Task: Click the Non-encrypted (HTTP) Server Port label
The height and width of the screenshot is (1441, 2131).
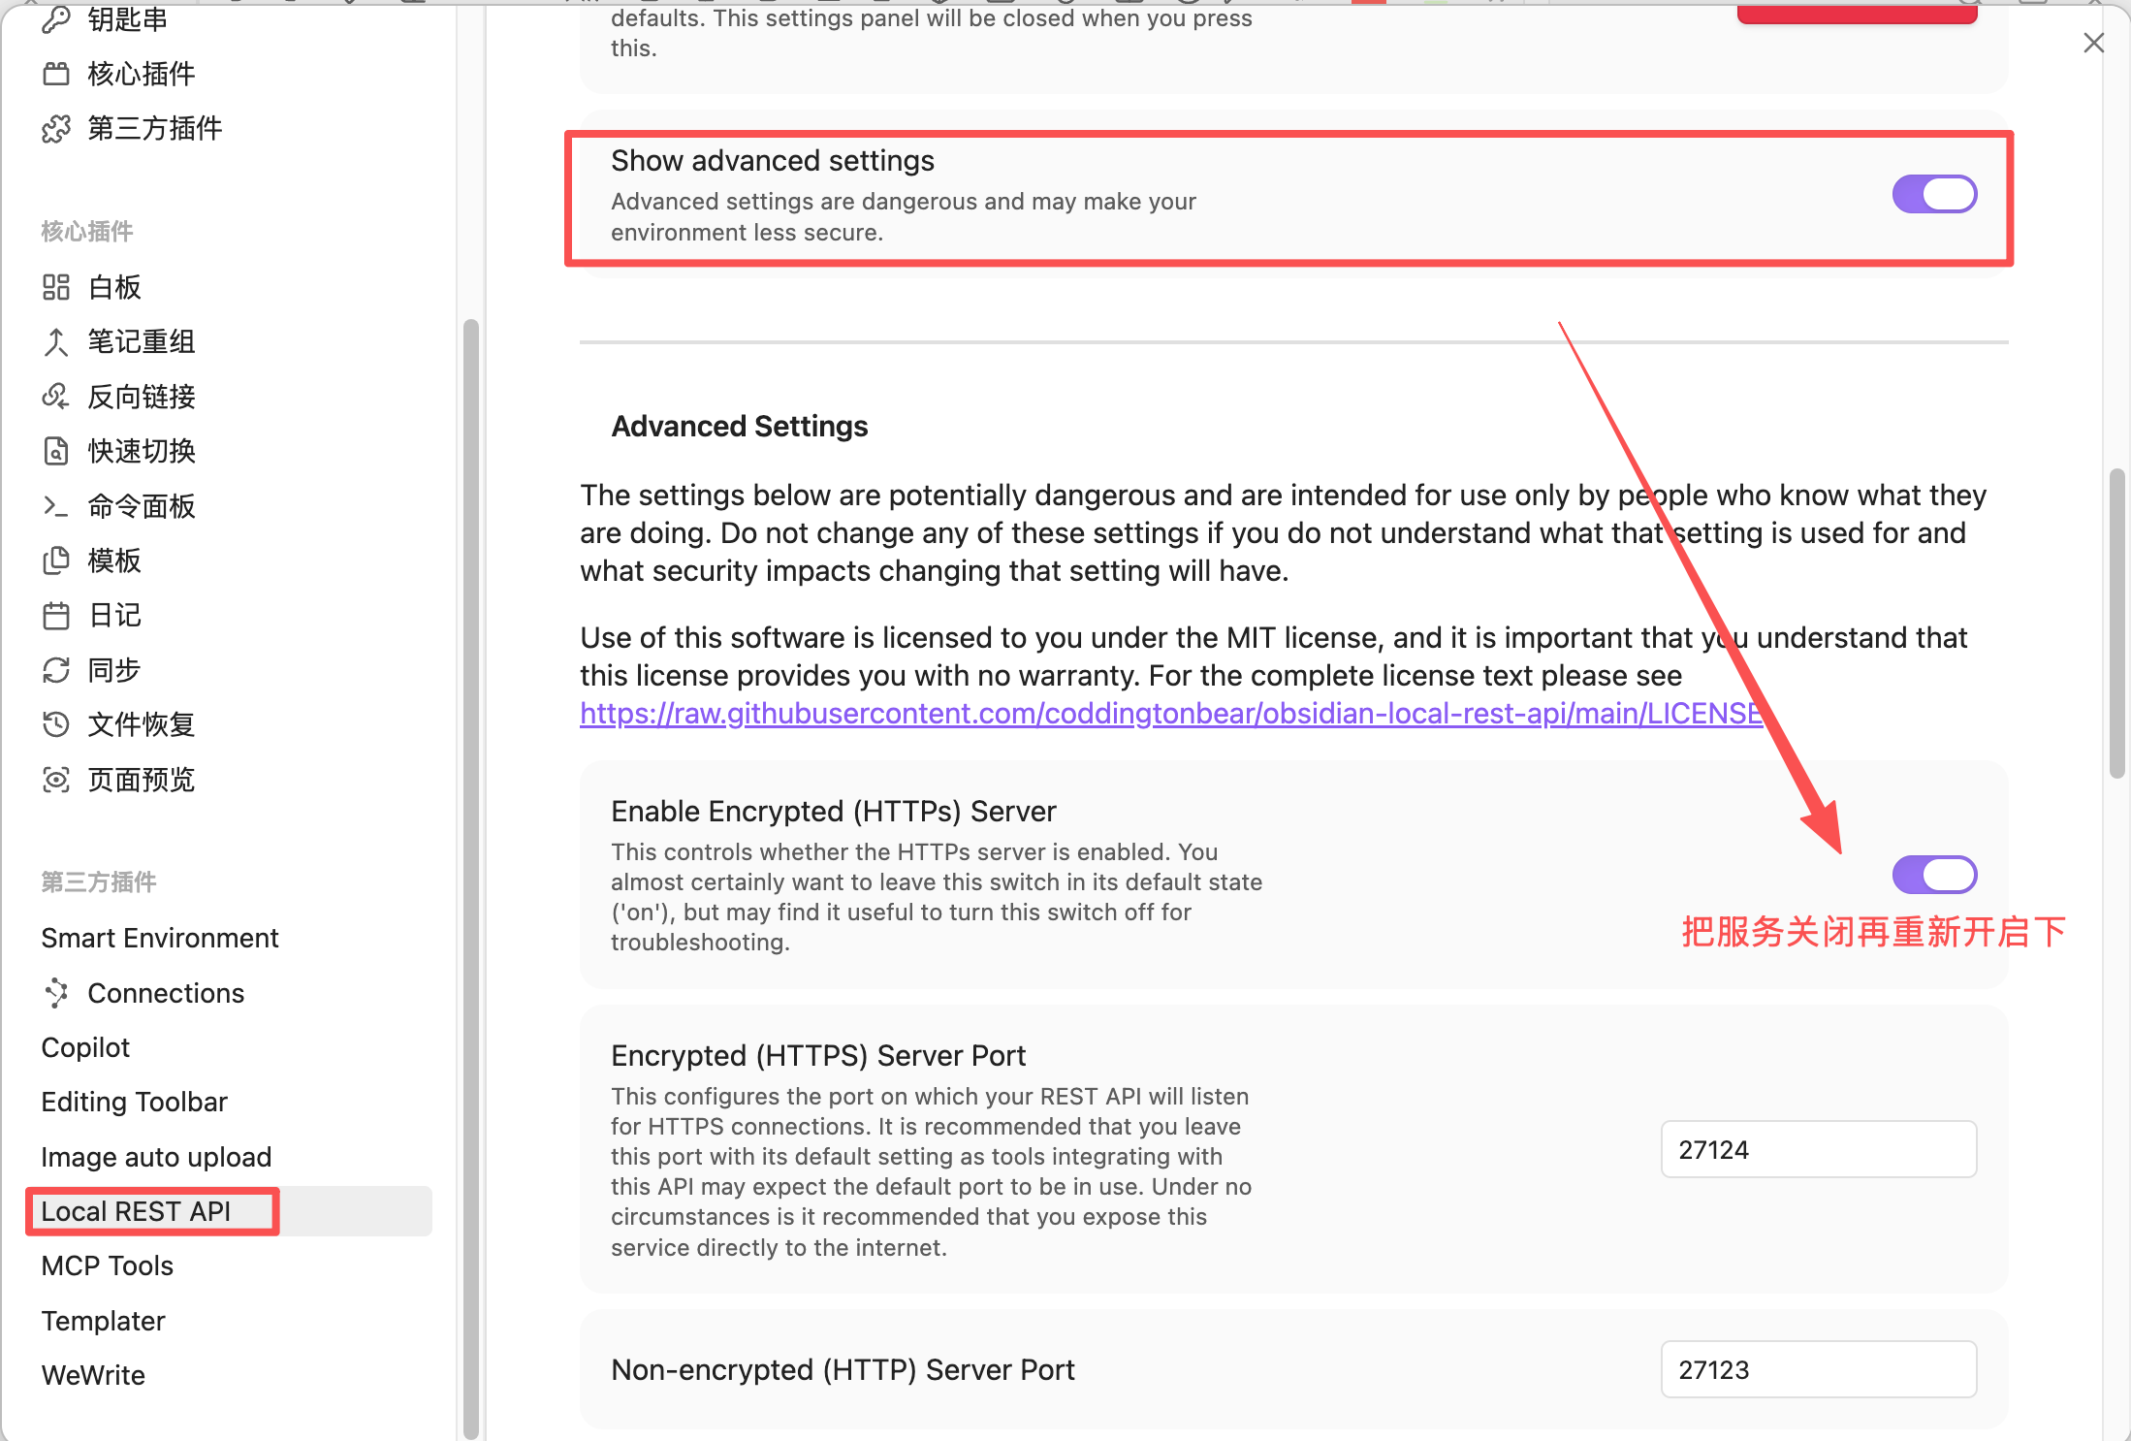Action: click(x=843, y=1369)
